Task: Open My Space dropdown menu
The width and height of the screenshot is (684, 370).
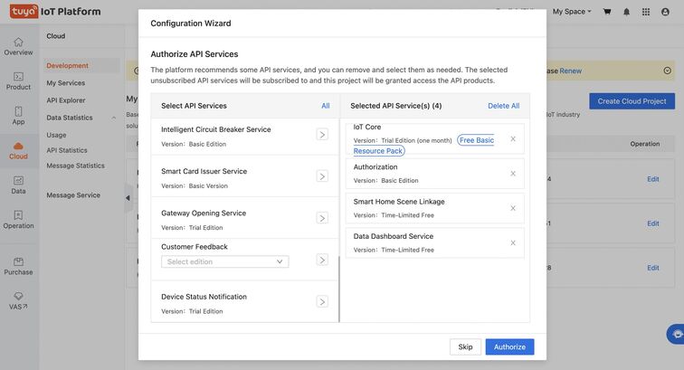Action: 572,12
